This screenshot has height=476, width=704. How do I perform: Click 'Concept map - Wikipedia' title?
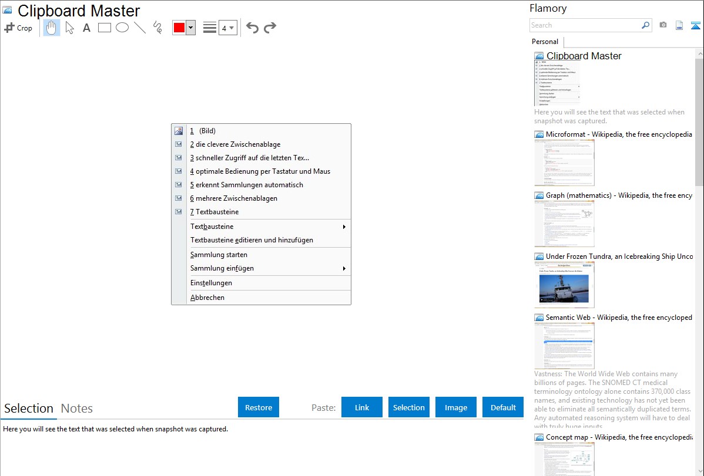coord(619,437)
